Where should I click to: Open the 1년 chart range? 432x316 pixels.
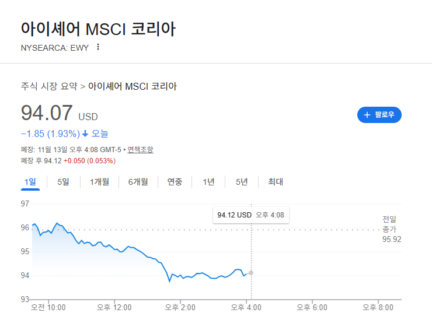(208, 182)
